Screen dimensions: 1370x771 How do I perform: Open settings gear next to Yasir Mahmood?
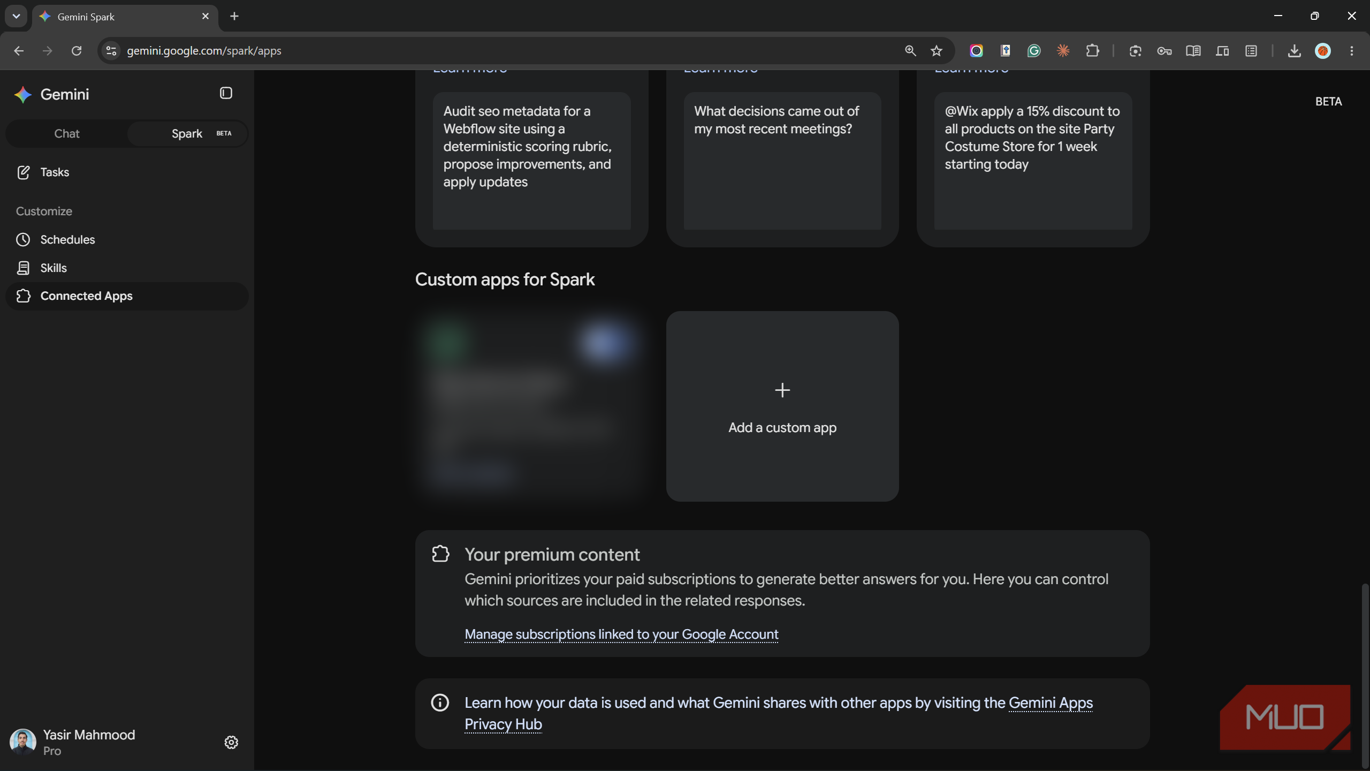point(231,742)
